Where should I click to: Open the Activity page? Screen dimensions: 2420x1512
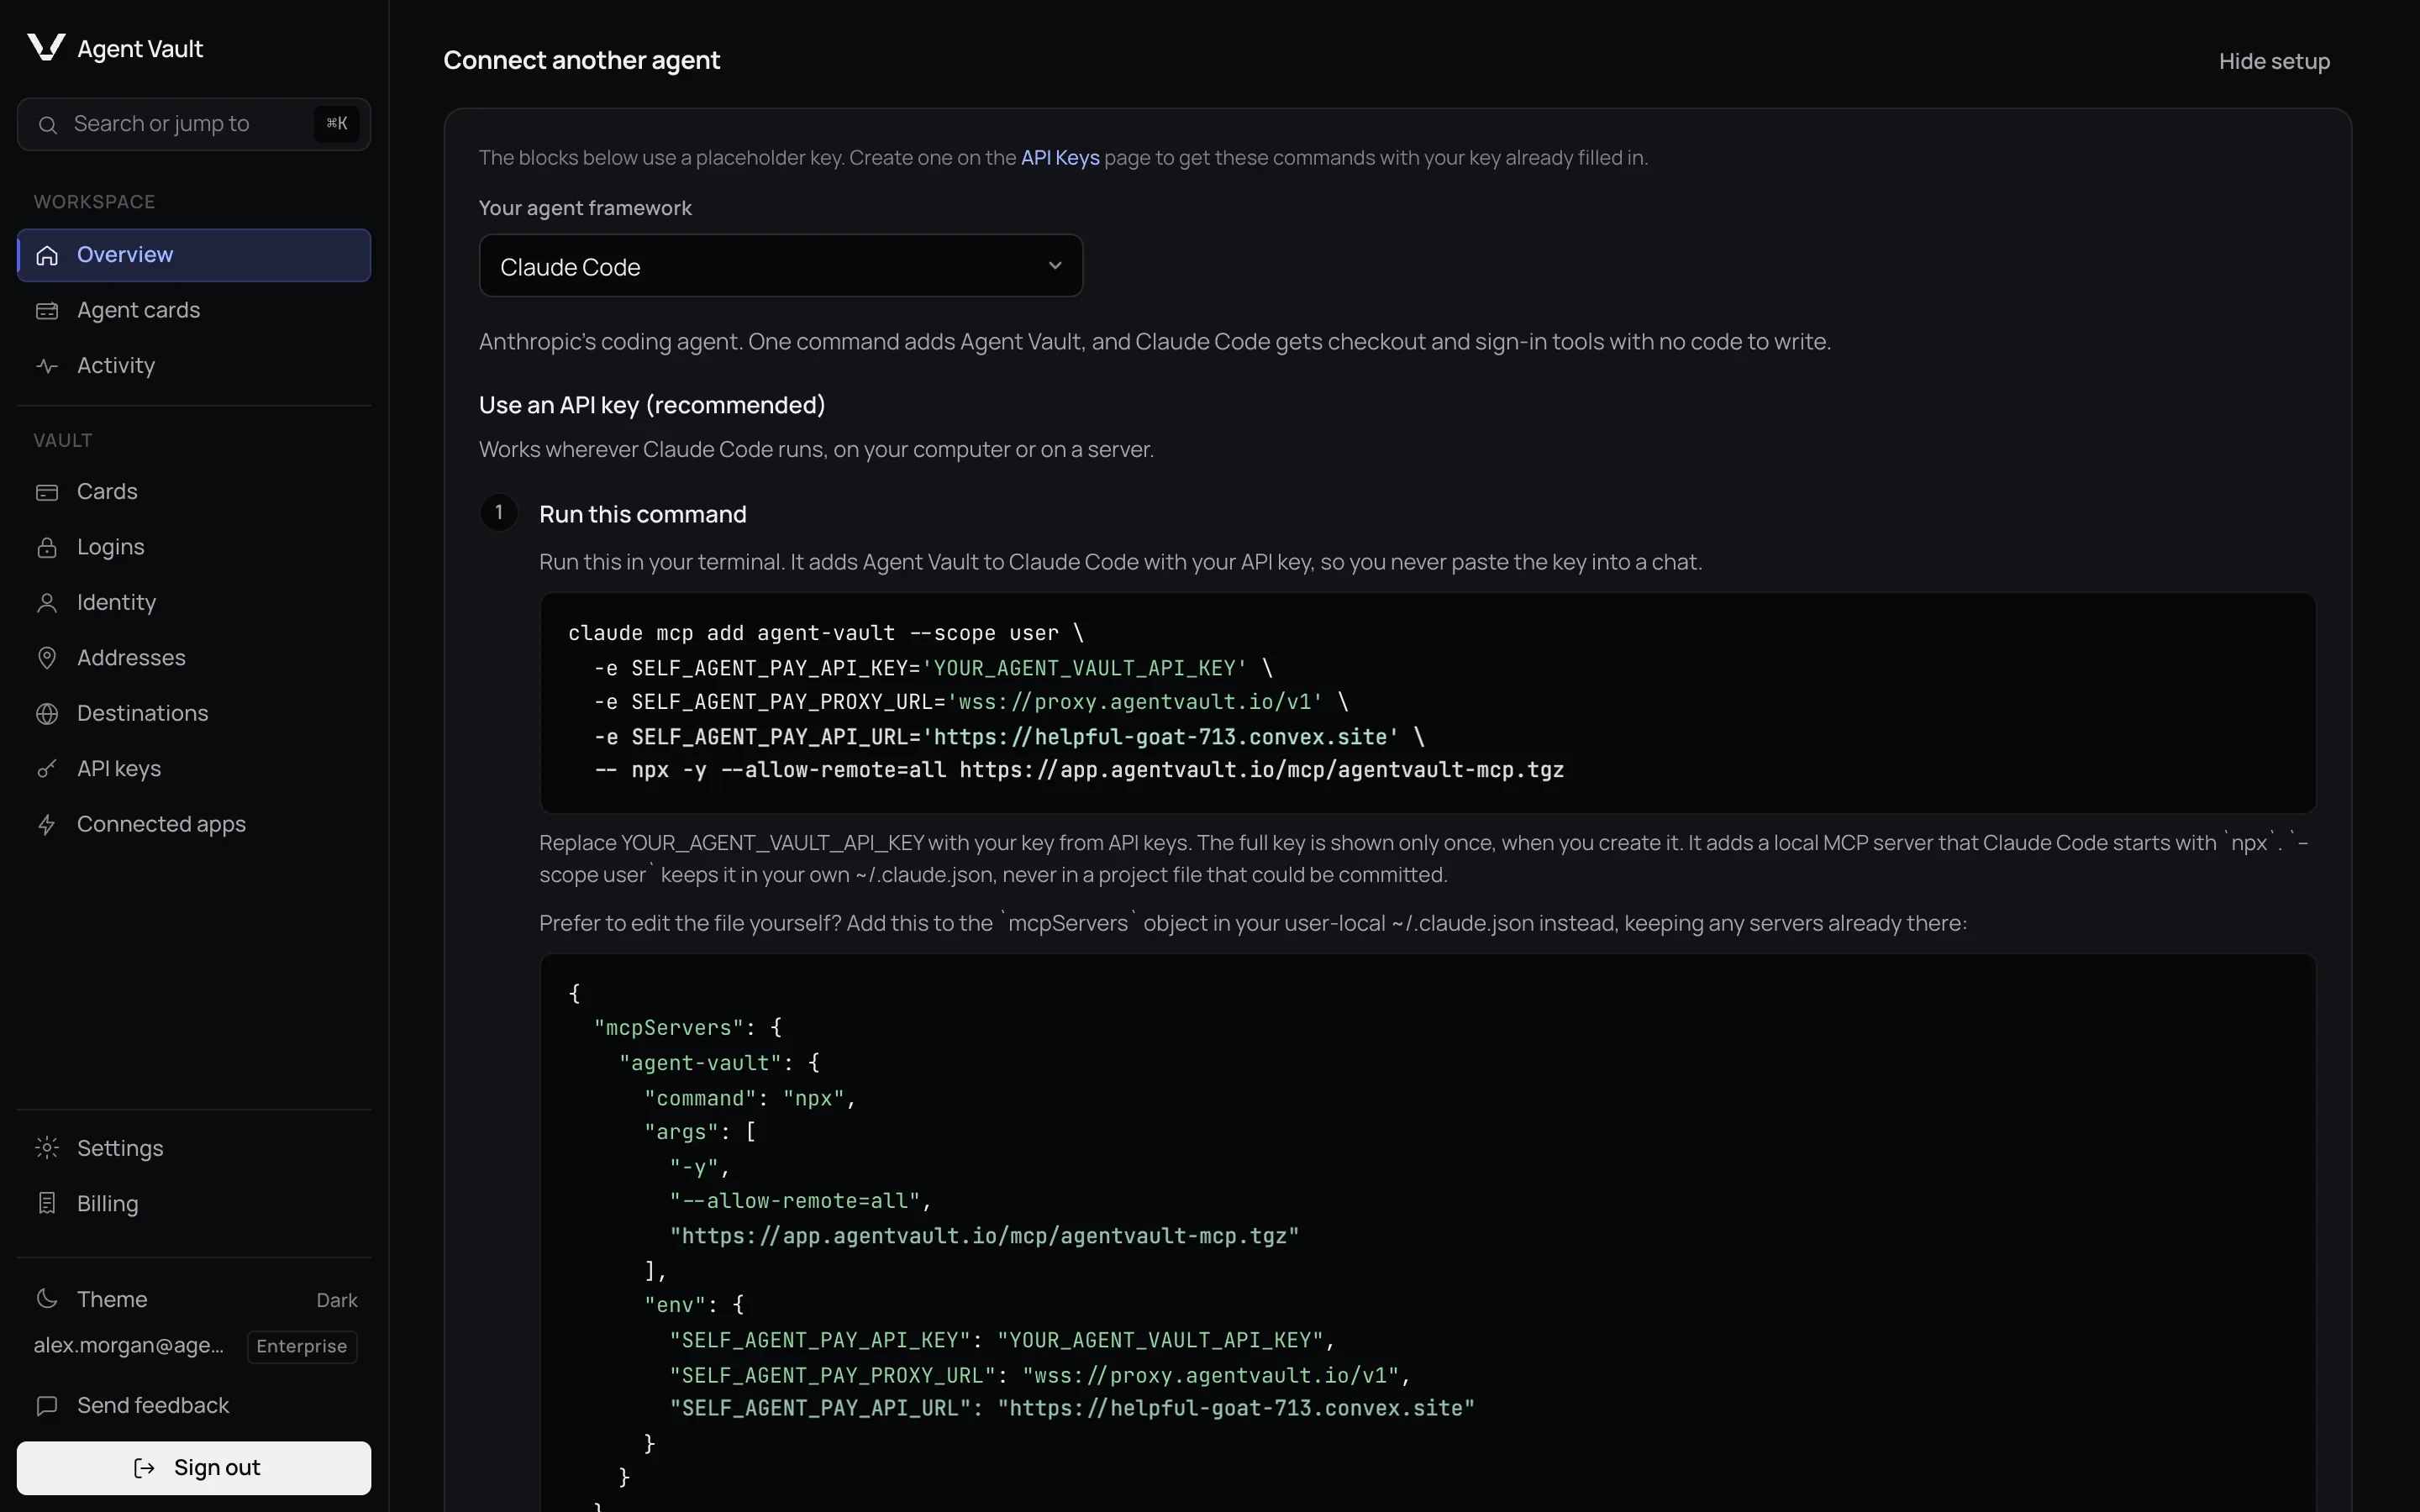pyautogui.click(x=194, y=366)
